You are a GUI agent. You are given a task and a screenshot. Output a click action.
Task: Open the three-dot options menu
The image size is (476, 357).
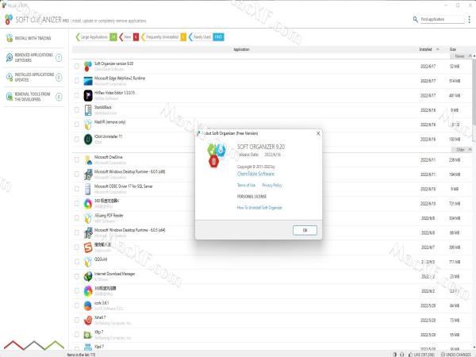[x=470, y=19]
